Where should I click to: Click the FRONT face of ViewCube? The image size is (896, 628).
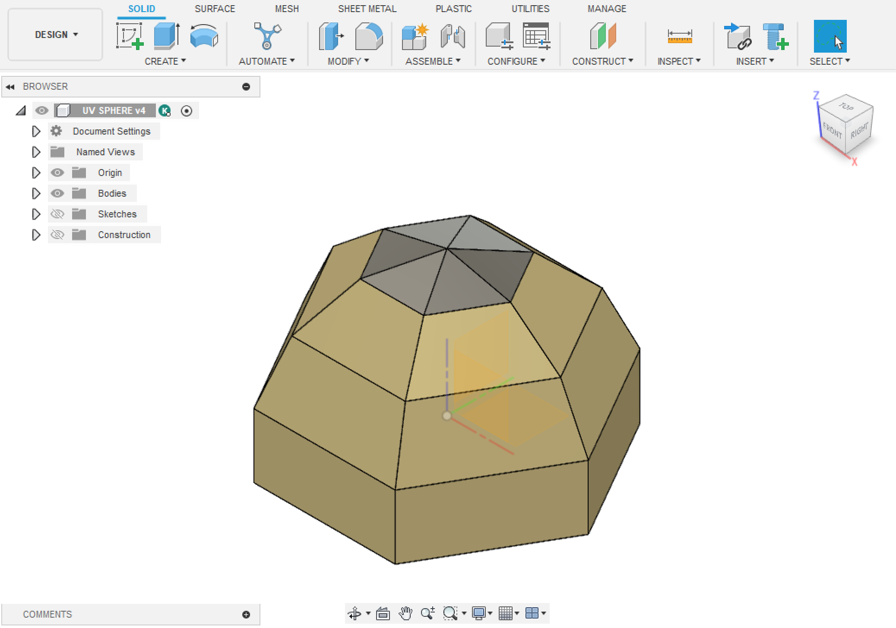click(832, 130)
